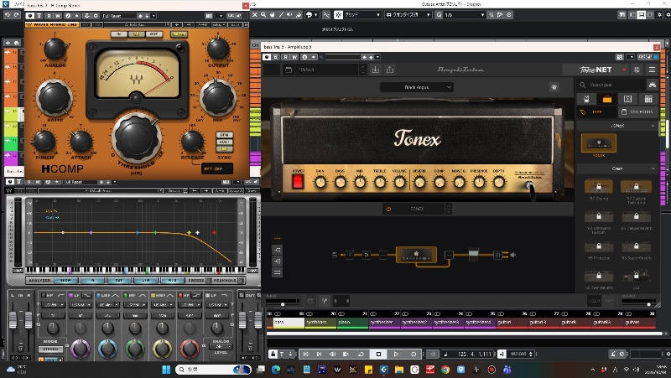Open the Windows Start menu
Viewport: 671px width, 378px height.
click(166, 370)
